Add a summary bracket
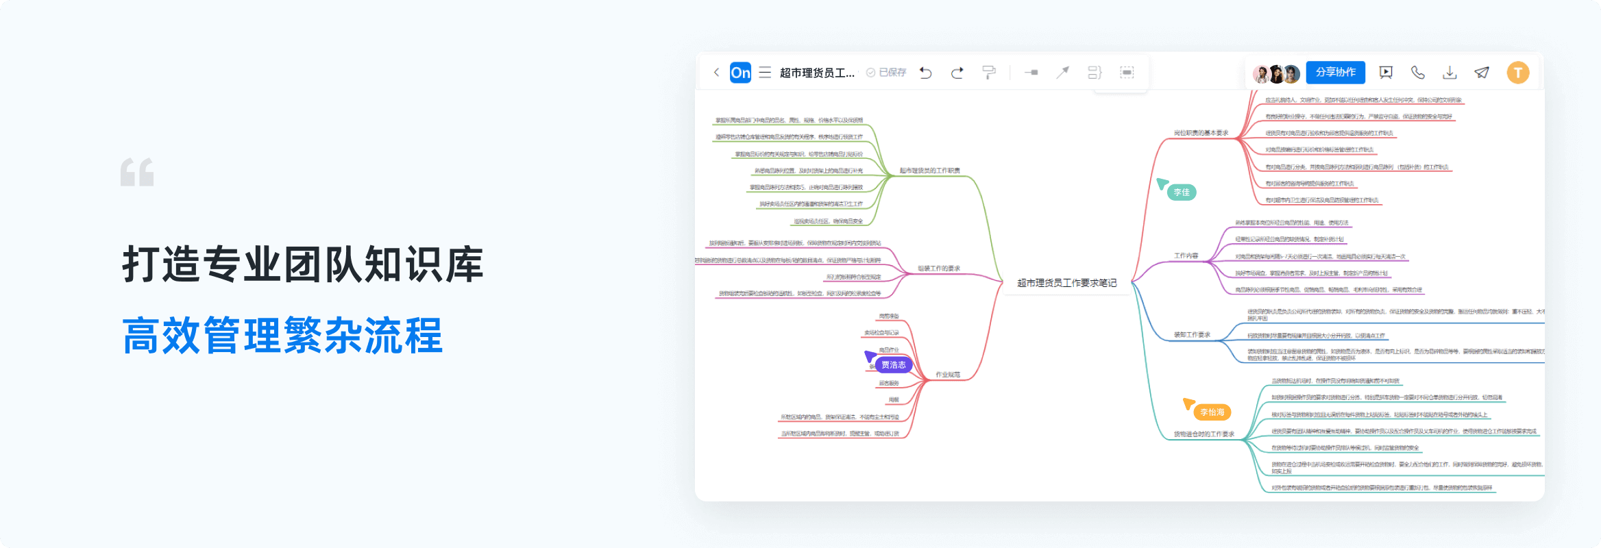 coord(1095,73)
